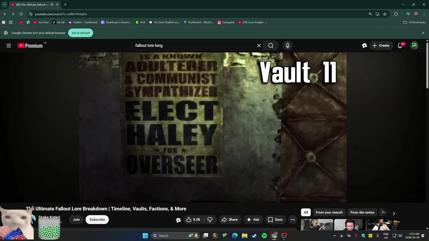
Task: Start voice search with microphone icon
Action: click(x=287, y=46)
